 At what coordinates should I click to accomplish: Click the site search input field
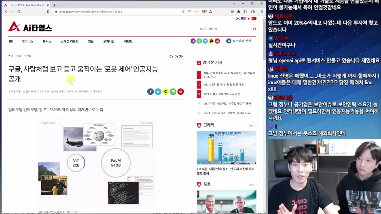[237, 29]
